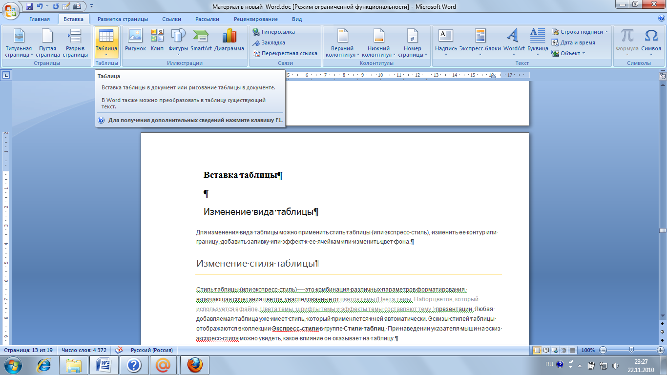Redo the last action
This screenshot has height=375, width=667.
point(55,7)
